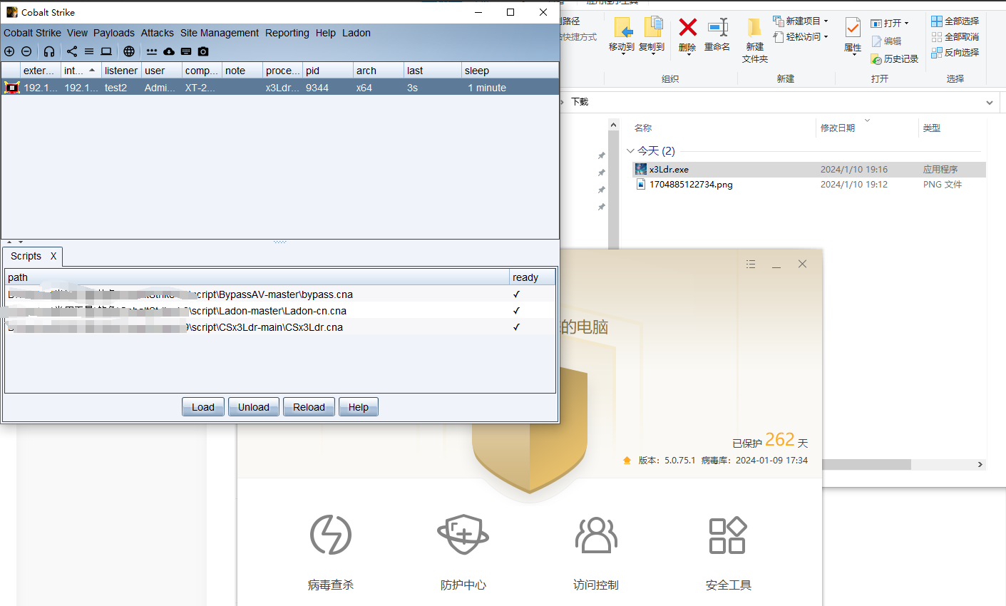
Task: Collapse the 今天 (2) file group
Action: [630, 151]
